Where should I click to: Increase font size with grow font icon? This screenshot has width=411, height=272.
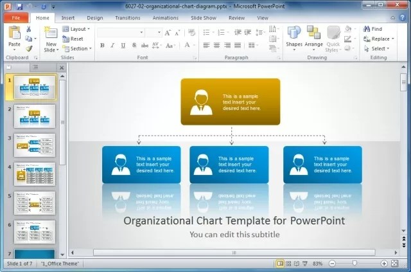[x=168, y=33]
